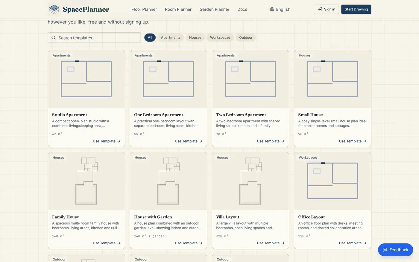The width and height of the screenshot is (419, 262).
Task: Click the search magnifier icon
Action: [54, 38]
